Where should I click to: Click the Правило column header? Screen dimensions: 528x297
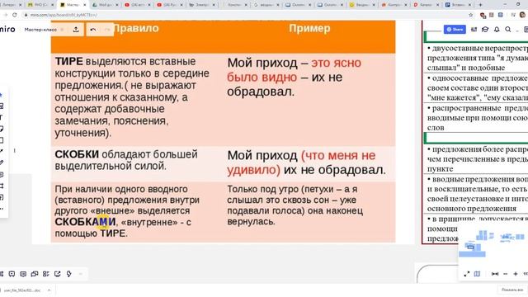(x=135, y=28)
